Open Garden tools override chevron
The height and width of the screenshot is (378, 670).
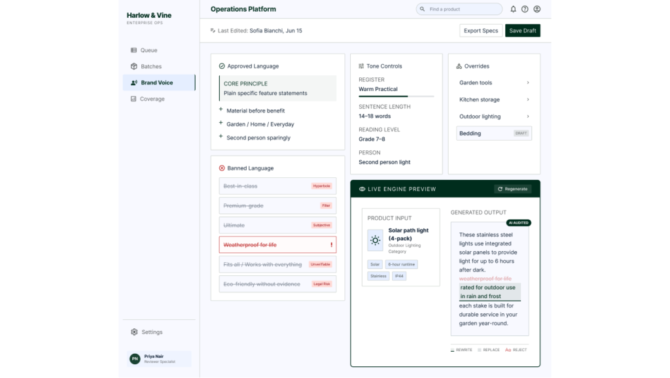coord(528,82)
